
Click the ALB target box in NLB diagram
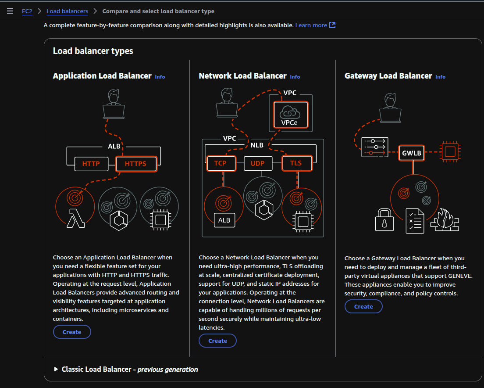click(x=224, y=220)
